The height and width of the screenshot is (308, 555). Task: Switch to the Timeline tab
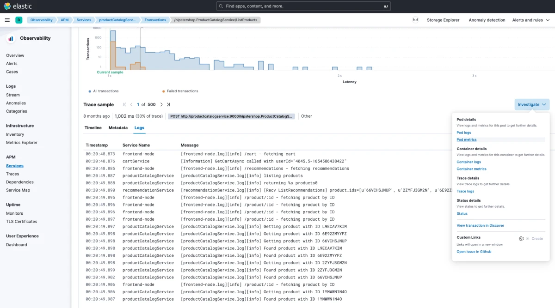coord(93,127)
